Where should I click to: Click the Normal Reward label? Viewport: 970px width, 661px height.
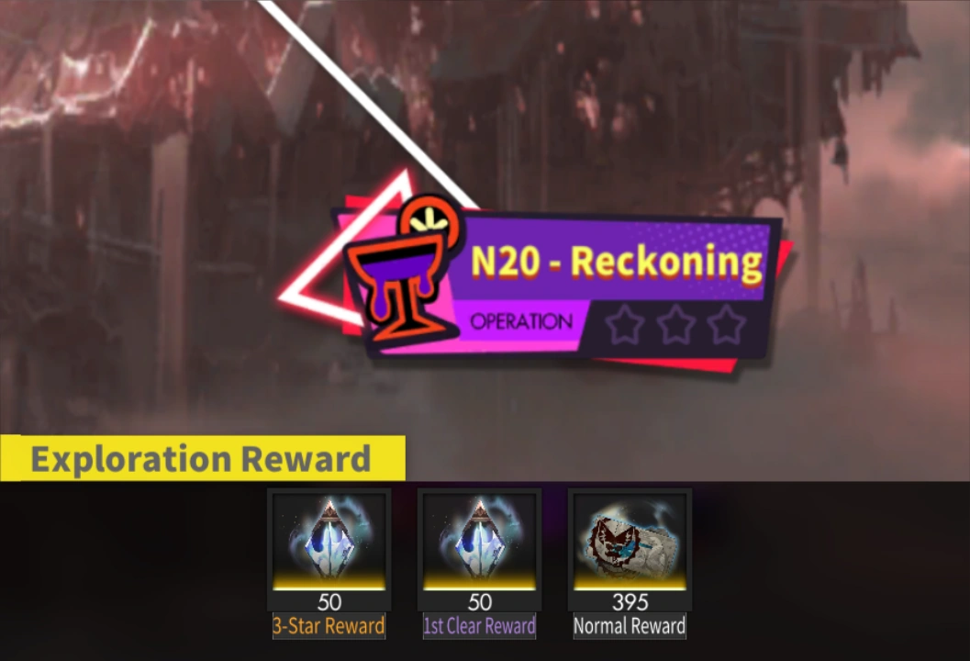point(630,626)
